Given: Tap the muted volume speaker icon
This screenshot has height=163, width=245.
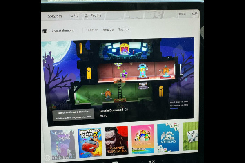Looking at the screenshot, I should tap(151, 161).
